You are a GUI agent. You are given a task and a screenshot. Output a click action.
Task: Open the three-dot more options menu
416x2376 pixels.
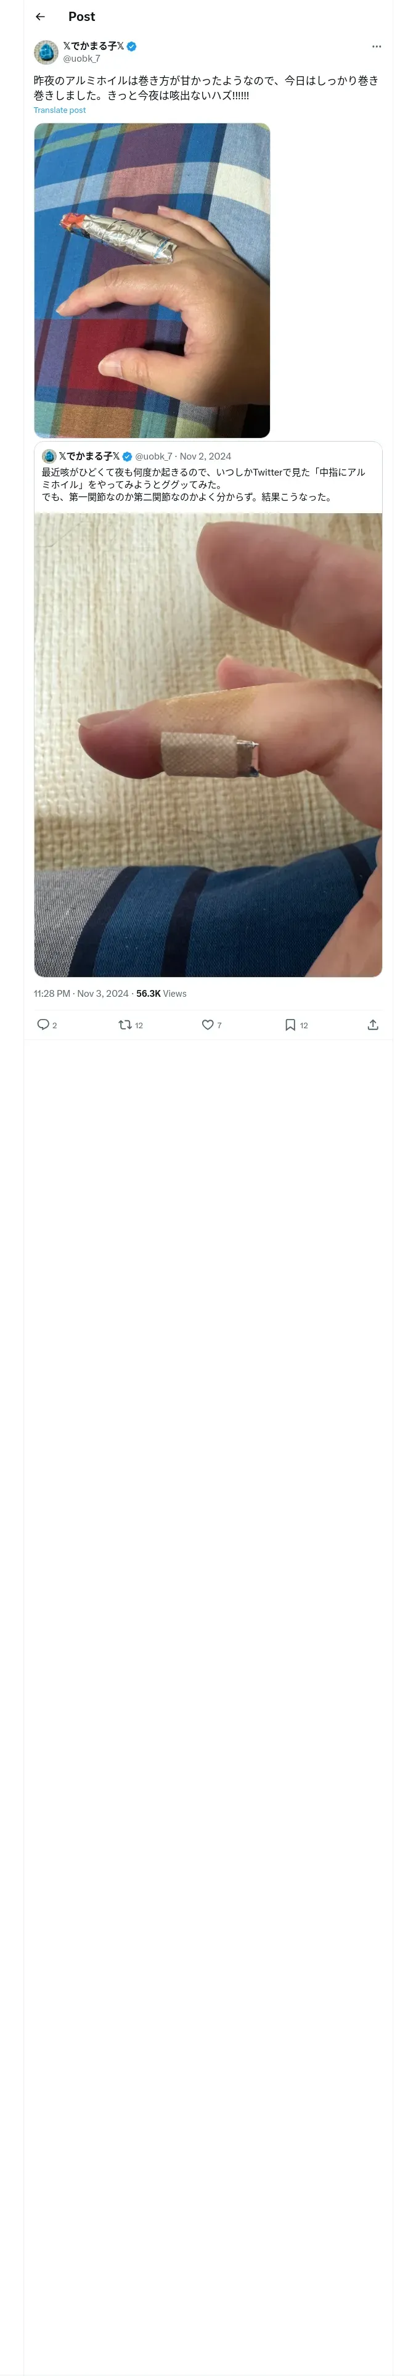(x=377, y=46)
